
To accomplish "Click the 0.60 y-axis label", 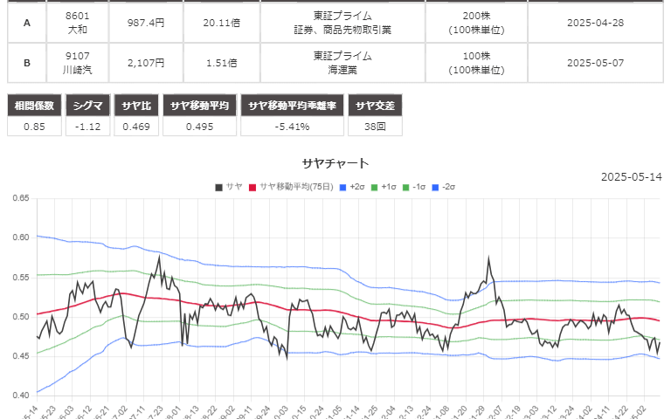I will tap(21, 237).
